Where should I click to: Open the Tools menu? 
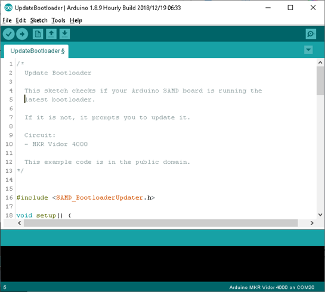[x=58, y=20]
